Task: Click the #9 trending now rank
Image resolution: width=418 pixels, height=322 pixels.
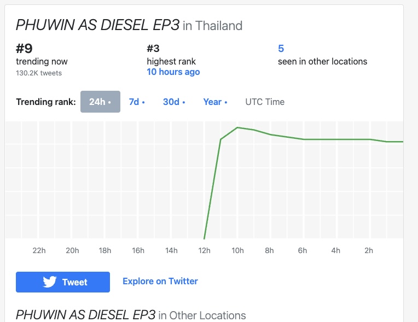Action: coord(24,49)
